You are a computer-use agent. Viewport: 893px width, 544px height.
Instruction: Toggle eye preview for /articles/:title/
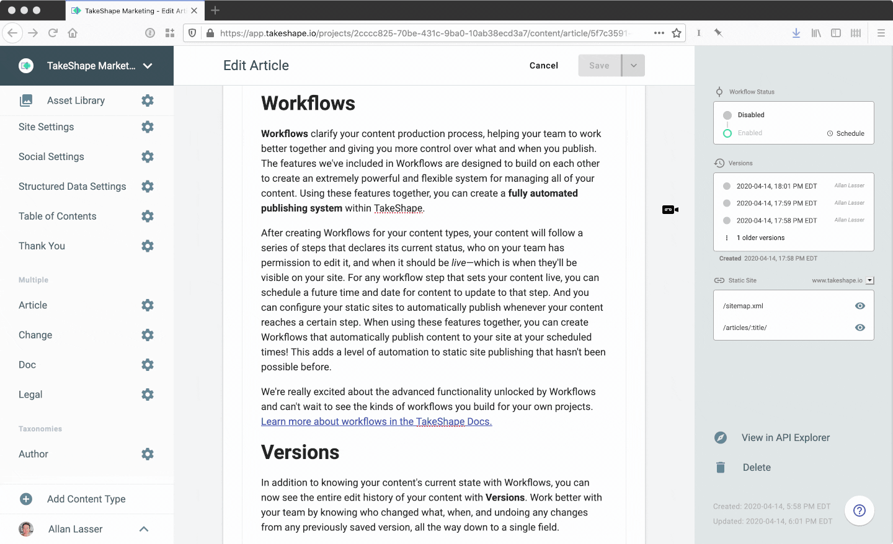pos(860,328)
